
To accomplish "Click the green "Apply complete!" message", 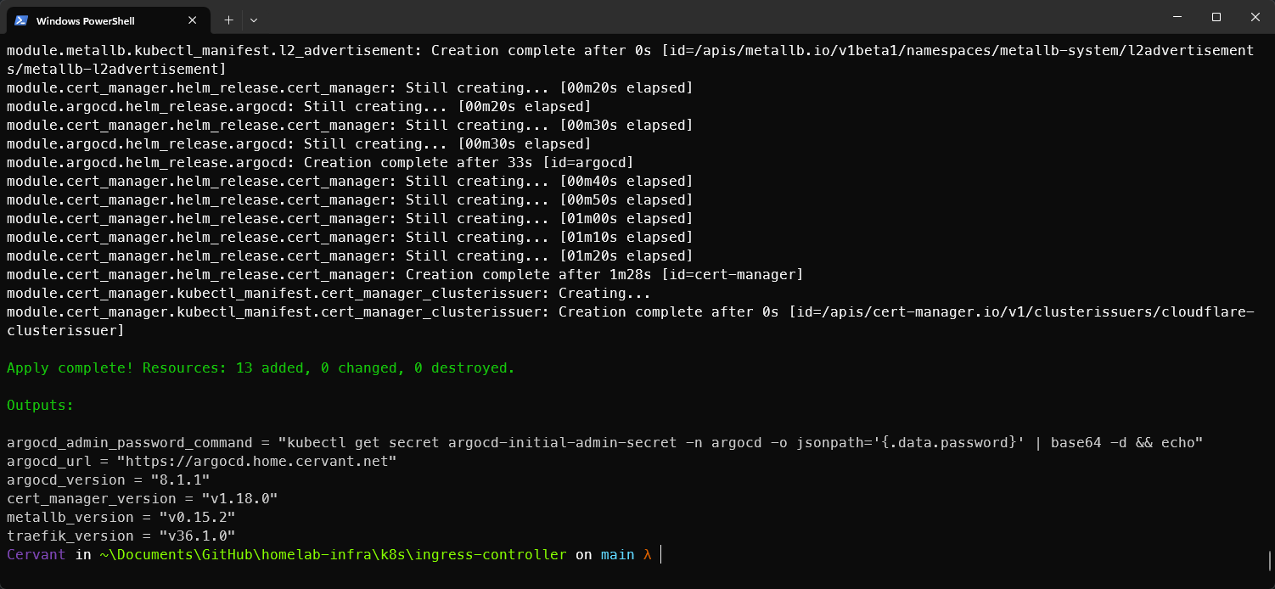I will click(261, 368).
